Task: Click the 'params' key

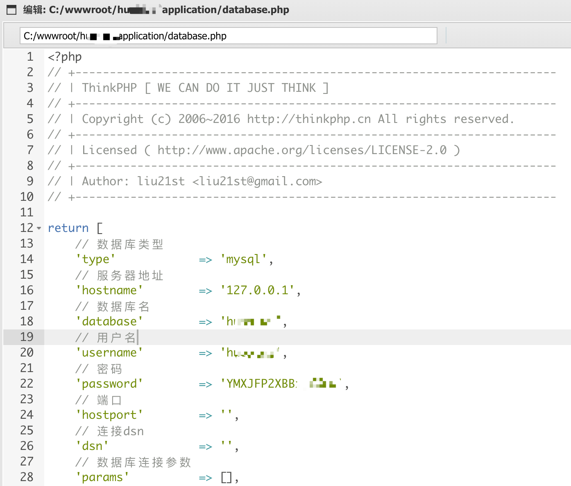Action: click(x=102, y=477)
